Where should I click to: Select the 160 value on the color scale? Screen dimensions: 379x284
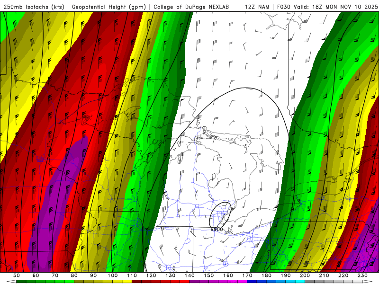[x=228, y=275]
